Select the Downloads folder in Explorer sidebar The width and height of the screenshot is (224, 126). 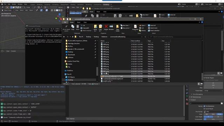click(x=71, y=55)
